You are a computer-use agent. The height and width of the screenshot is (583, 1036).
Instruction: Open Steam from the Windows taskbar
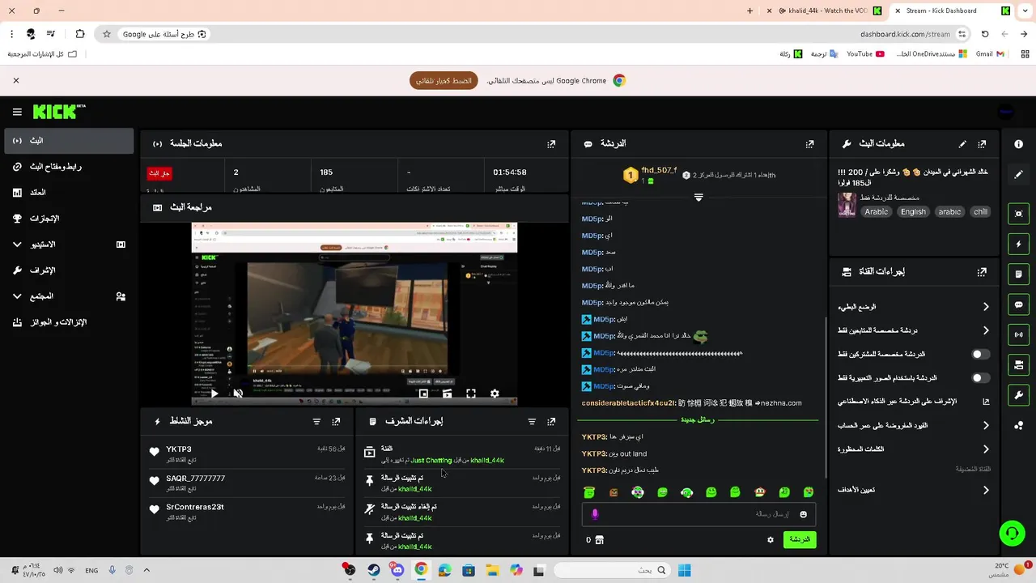(373, 570)
